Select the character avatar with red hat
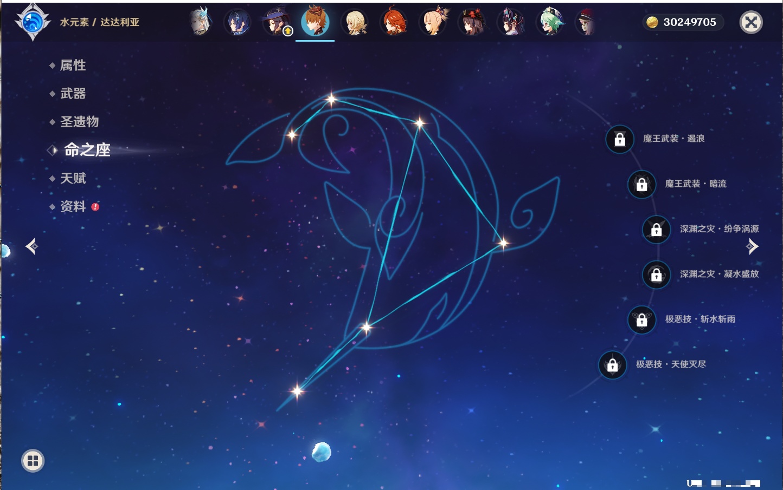 586,22
